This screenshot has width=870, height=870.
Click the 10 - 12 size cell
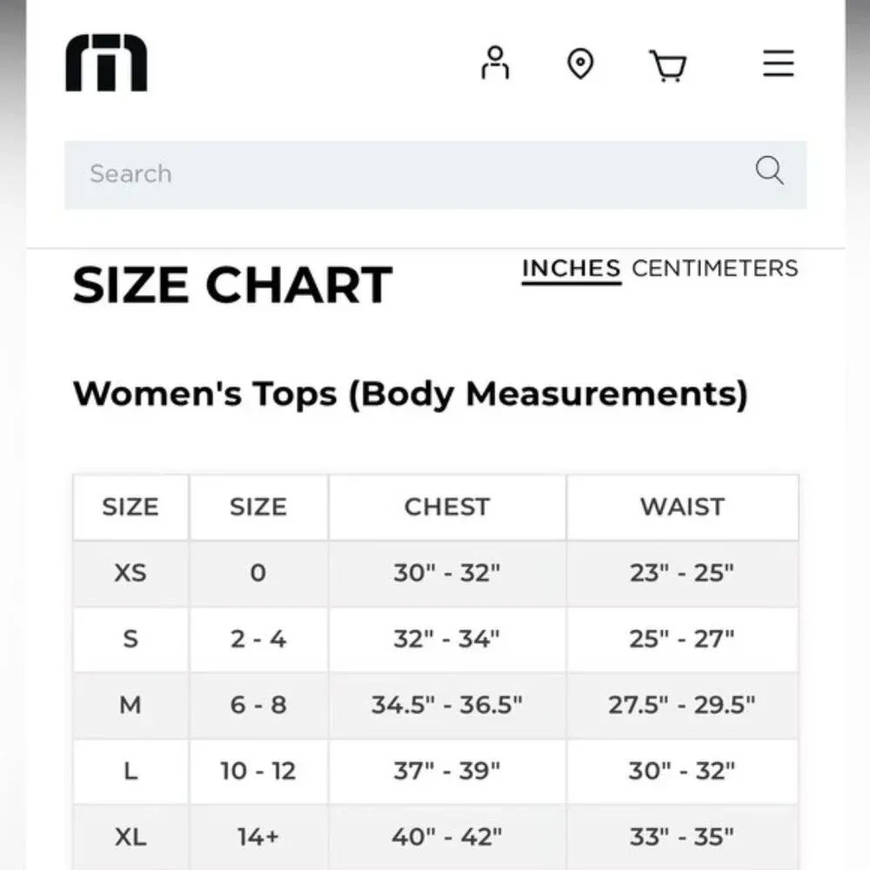[258, 771]
